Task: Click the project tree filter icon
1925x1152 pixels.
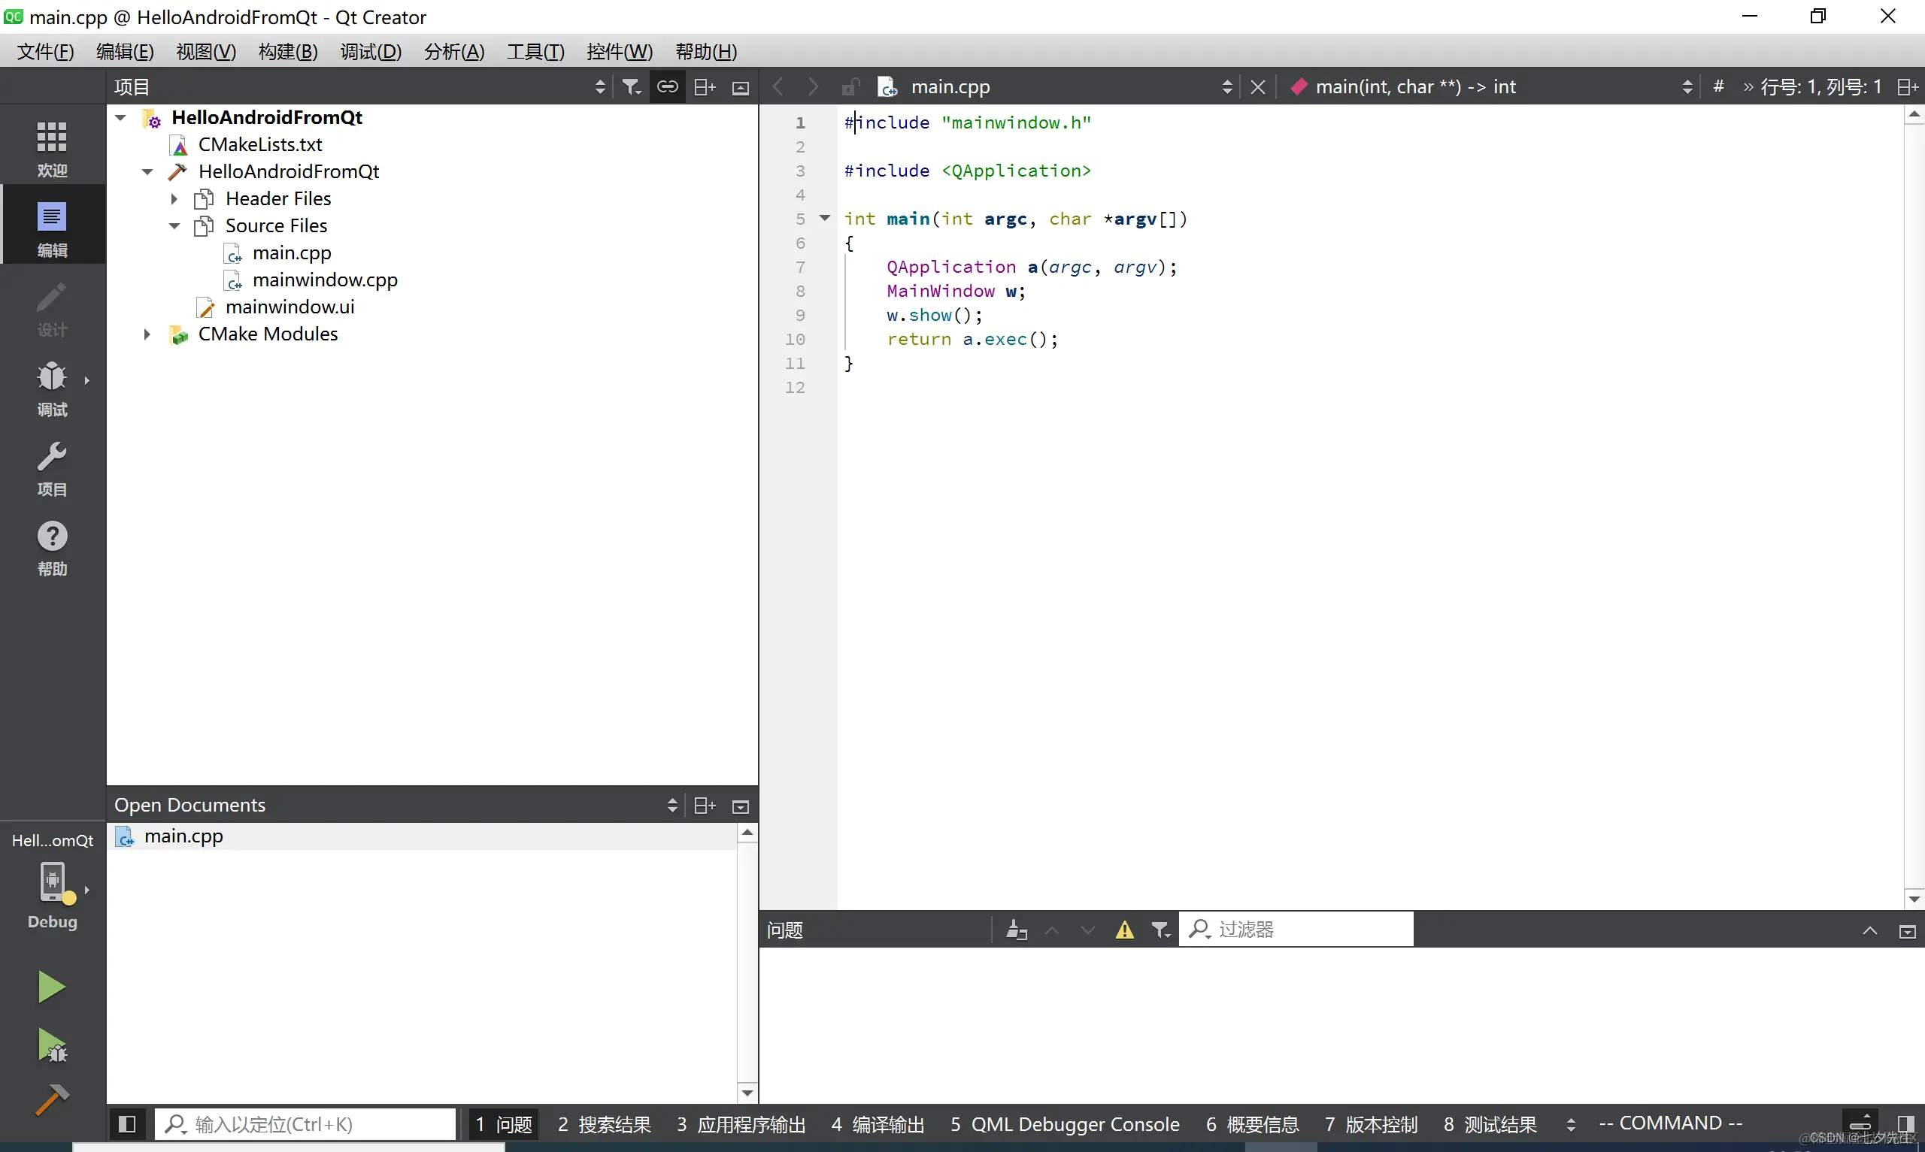Action: 632,87
